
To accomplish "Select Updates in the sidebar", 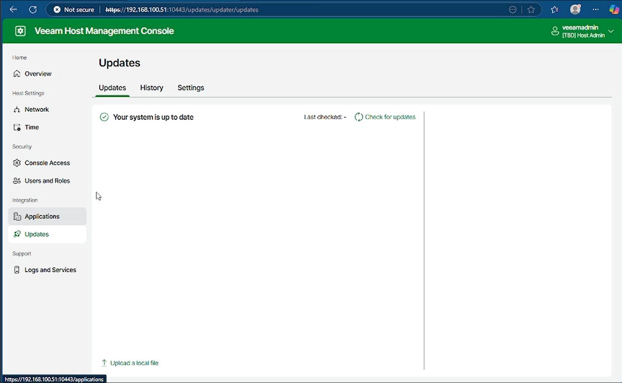I will 36,234.
